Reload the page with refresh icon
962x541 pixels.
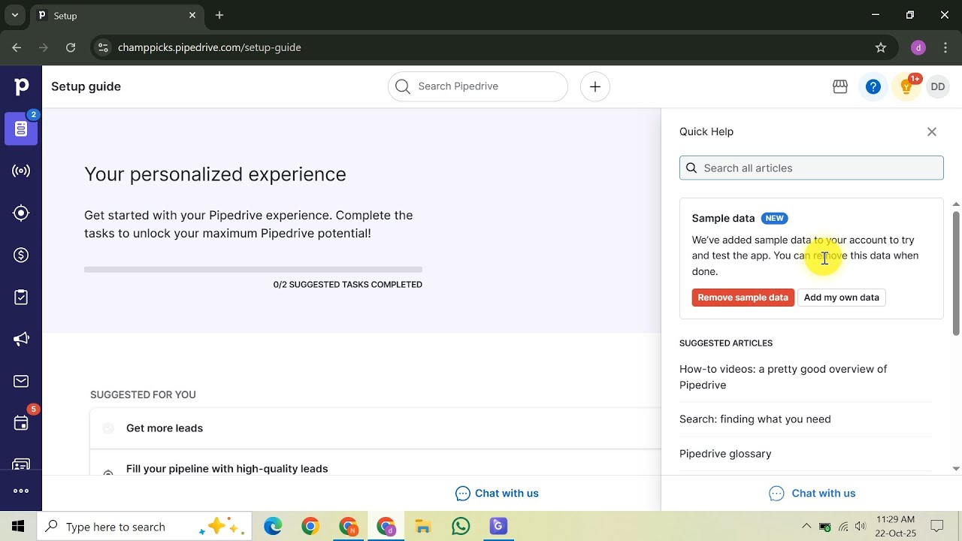click(71, 47)
